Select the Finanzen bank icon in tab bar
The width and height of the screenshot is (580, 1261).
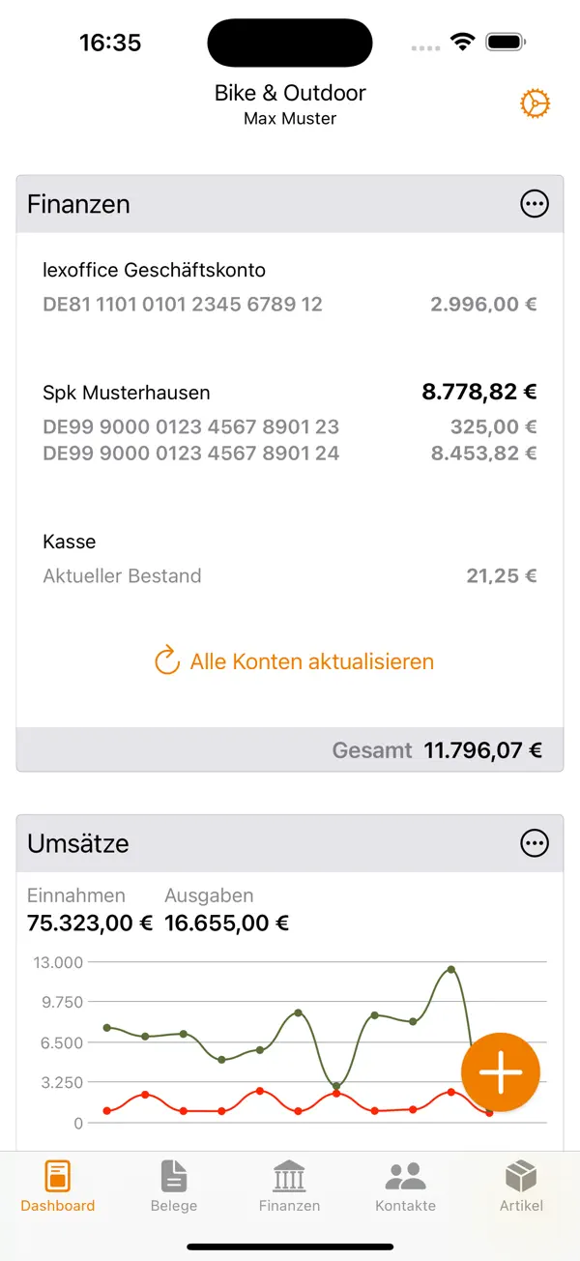(x=289, y=1175)
